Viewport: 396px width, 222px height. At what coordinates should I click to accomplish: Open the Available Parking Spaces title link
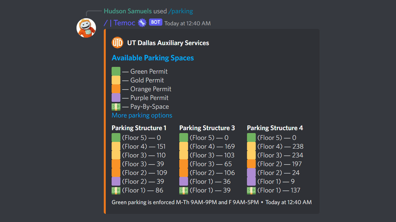coord(153,58)
